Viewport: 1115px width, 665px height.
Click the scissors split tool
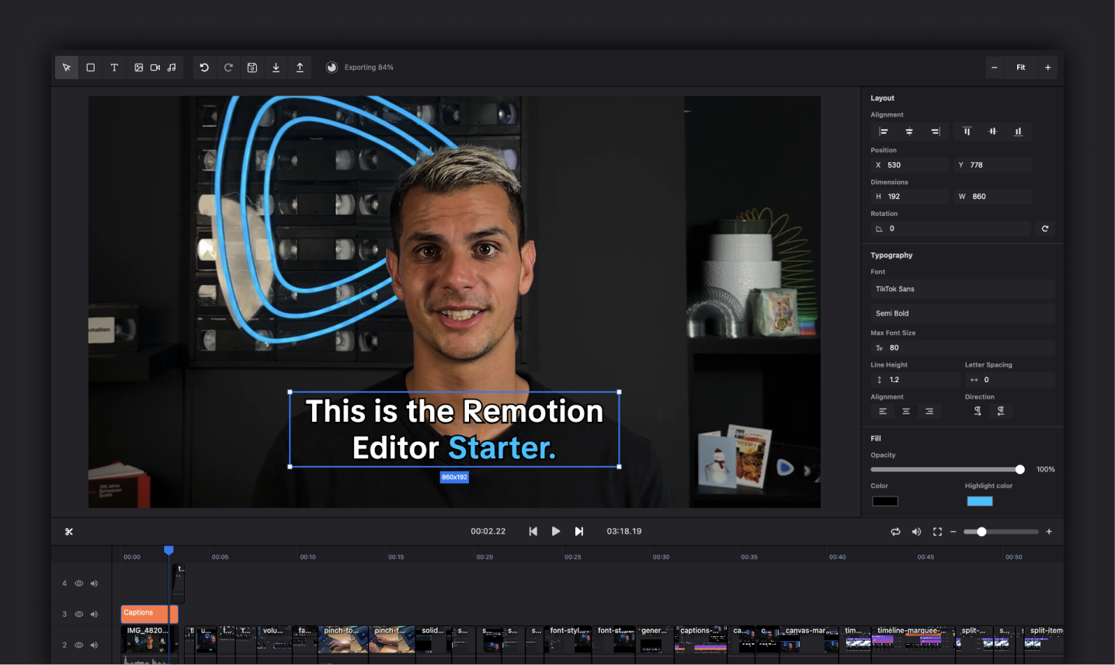click(x=69, y=532)
